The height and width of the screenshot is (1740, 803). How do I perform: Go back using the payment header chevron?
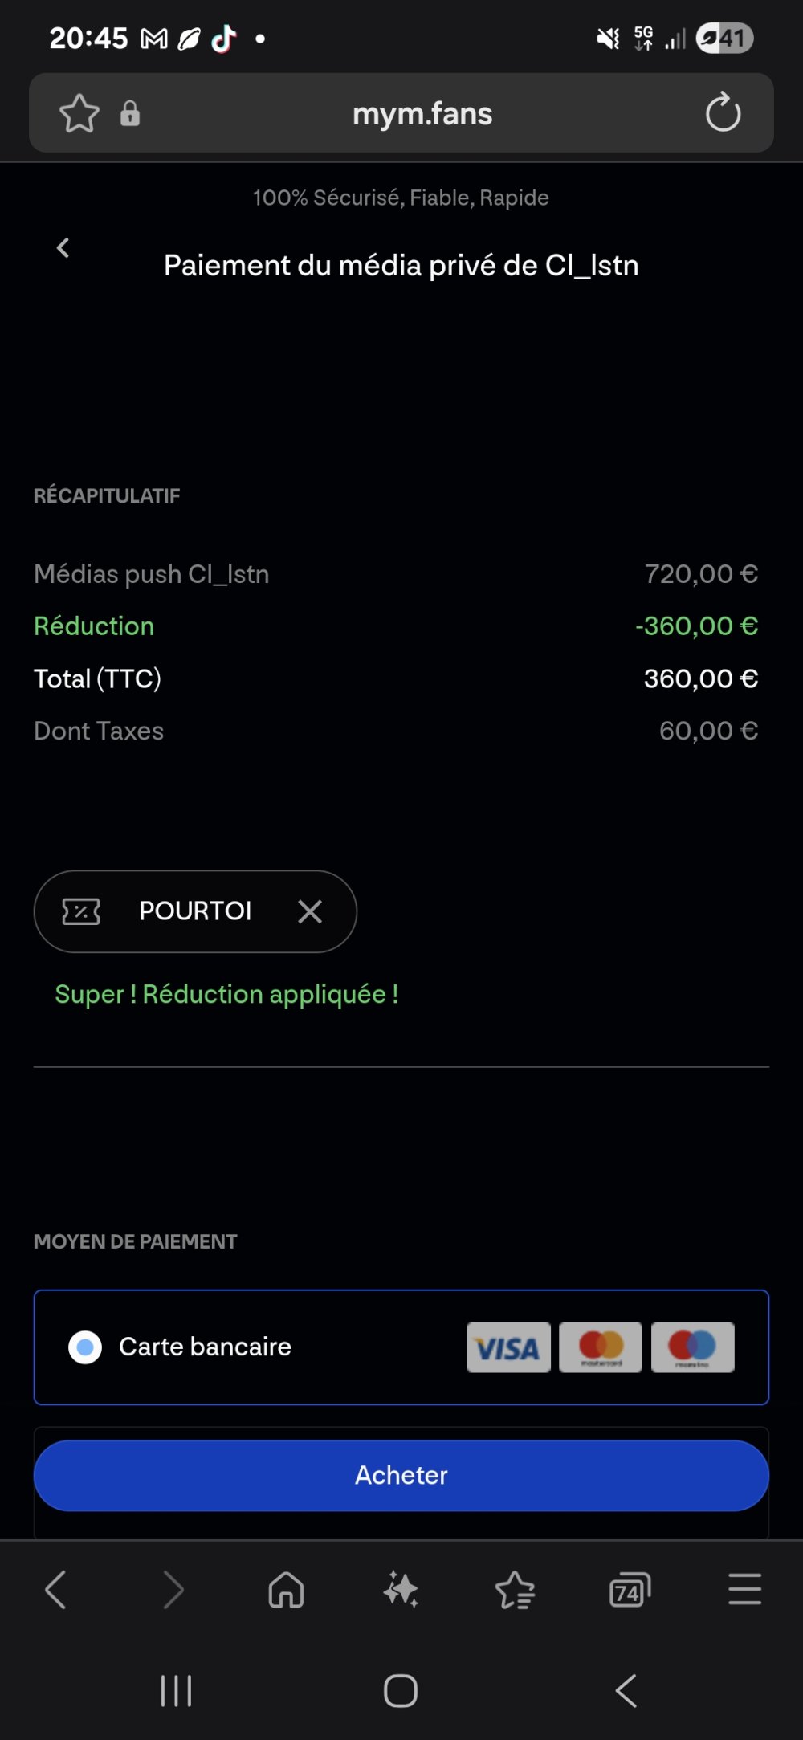coord(63,247)
